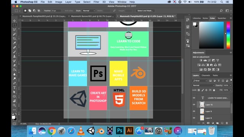
Task: Select the Magic Wand tool
Action: pyautogui.click(x=14, y=34)
